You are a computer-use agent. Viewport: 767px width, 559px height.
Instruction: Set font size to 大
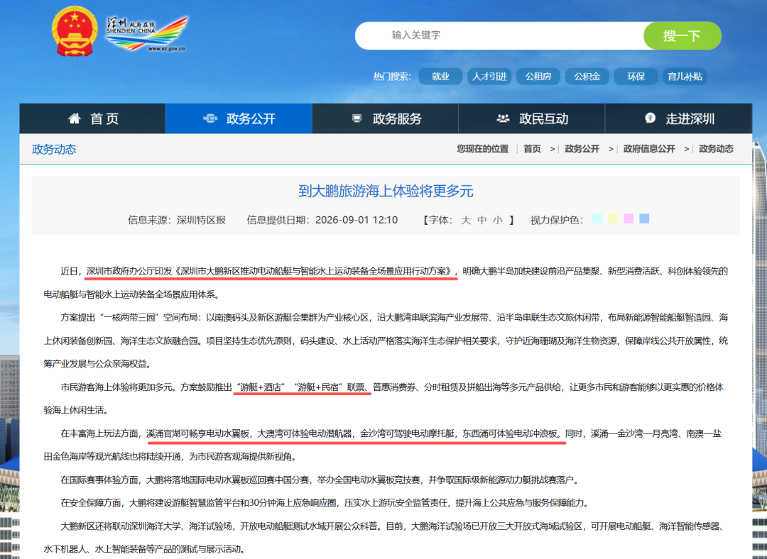[466, 220]
